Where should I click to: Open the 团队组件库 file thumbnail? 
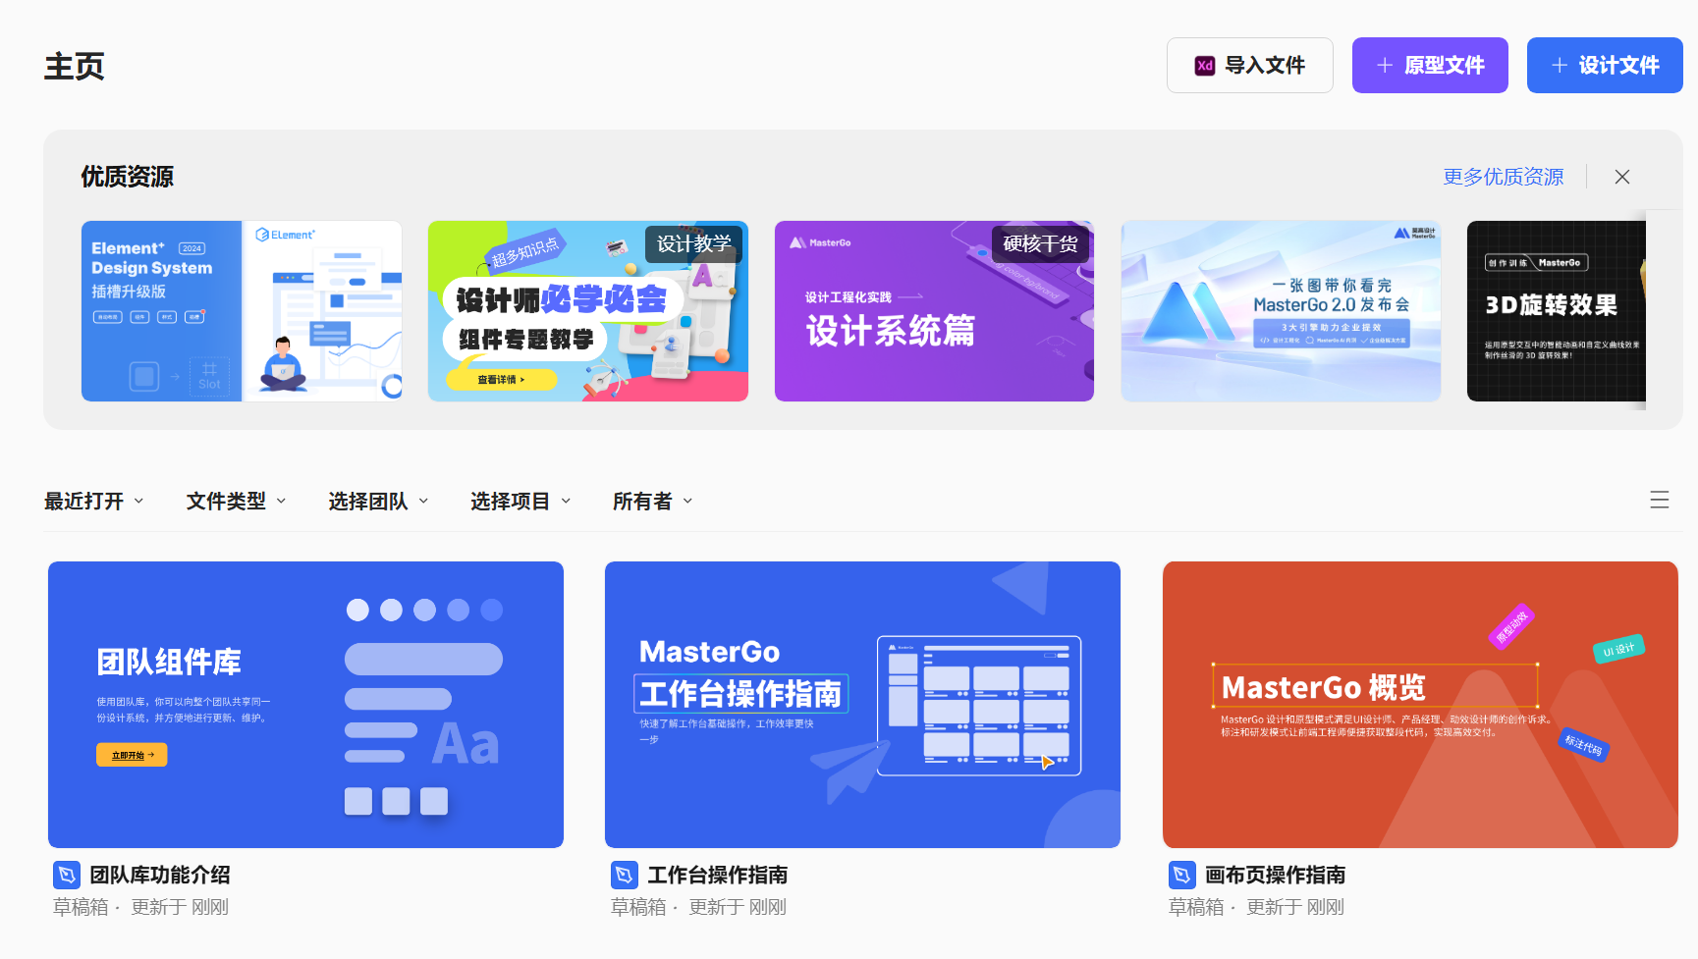305,705
